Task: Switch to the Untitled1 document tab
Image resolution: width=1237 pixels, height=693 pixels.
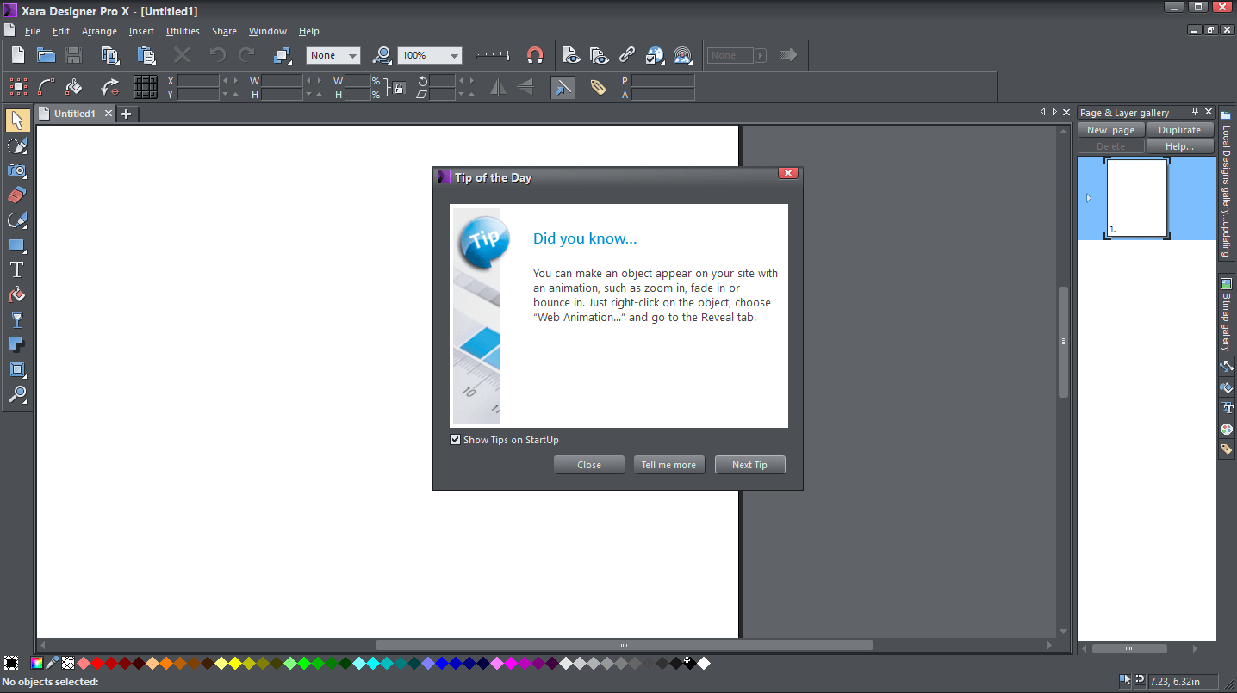Action: pos(74,114)
